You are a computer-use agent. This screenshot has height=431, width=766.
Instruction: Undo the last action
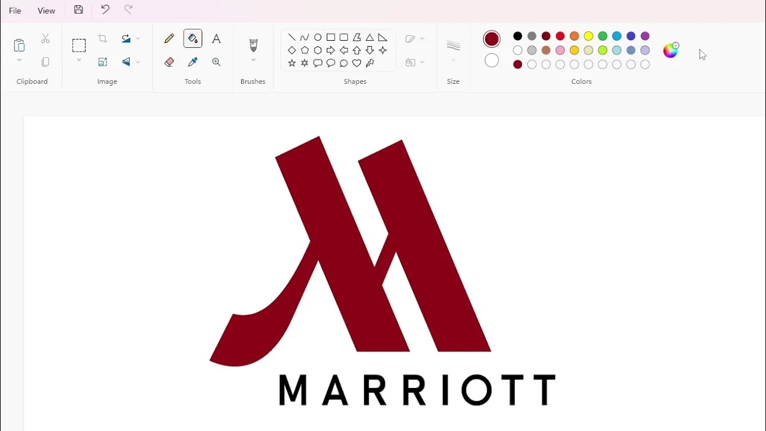pos(105,10)
